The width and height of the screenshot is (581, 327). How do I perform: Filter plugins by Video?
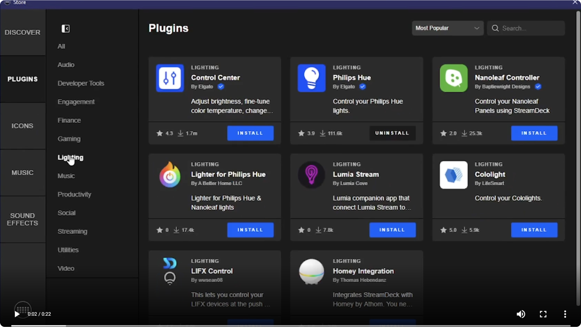[66, 269]
